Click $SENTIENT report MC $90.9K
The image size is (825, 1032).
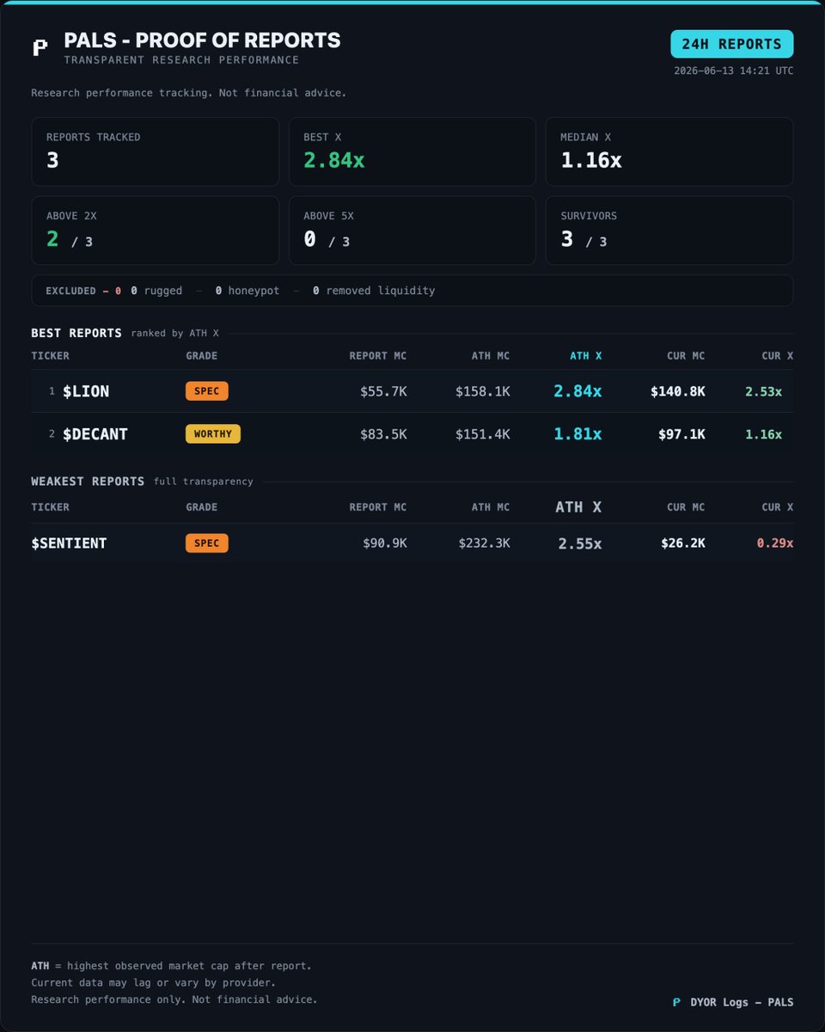pos(383,544)
